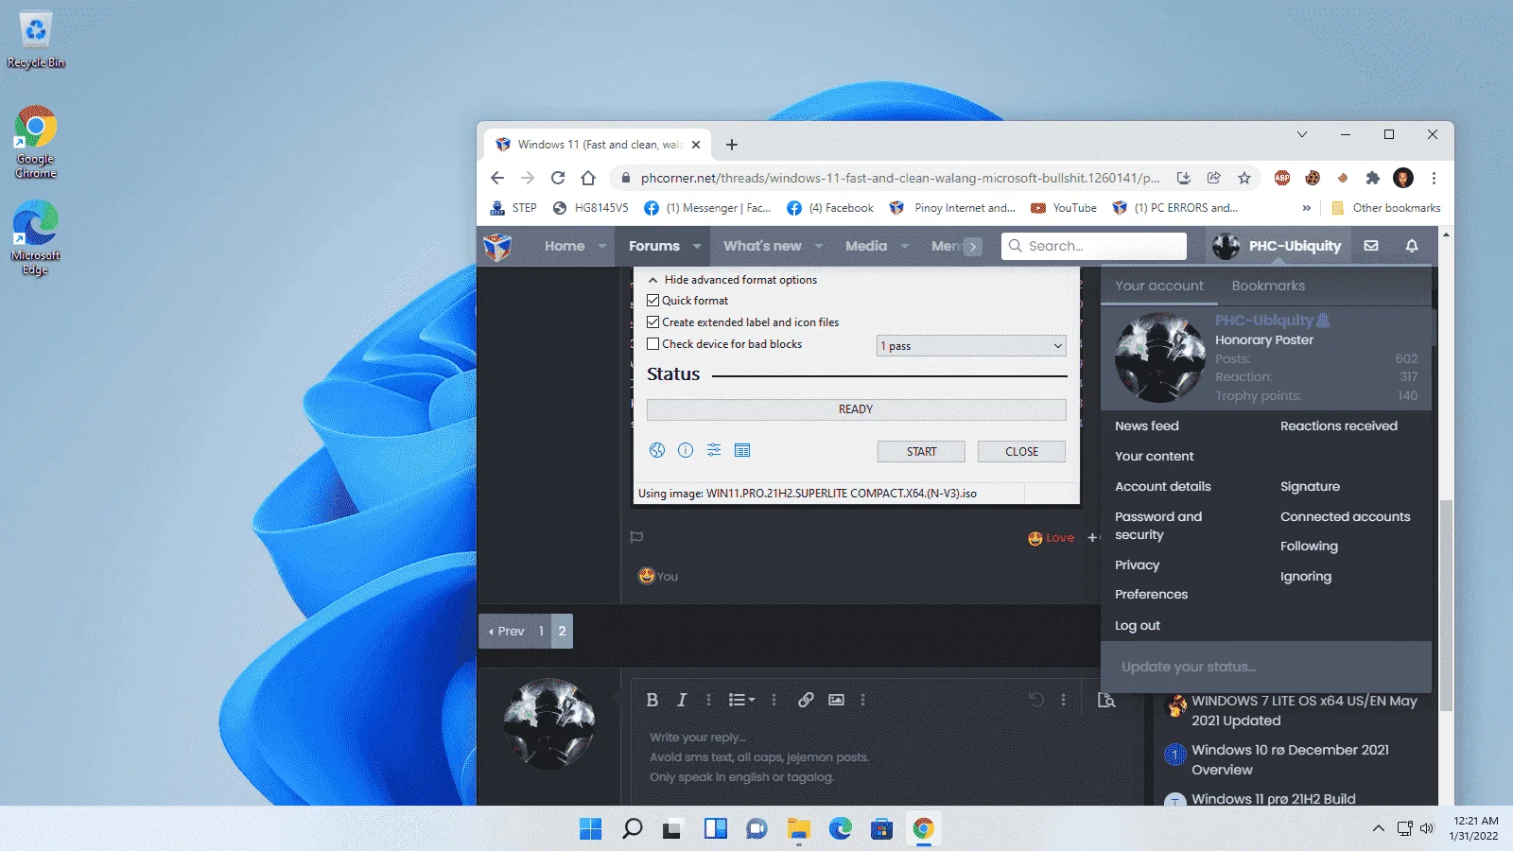
Task: Insert link in reply editor
Action: (806, 700)
